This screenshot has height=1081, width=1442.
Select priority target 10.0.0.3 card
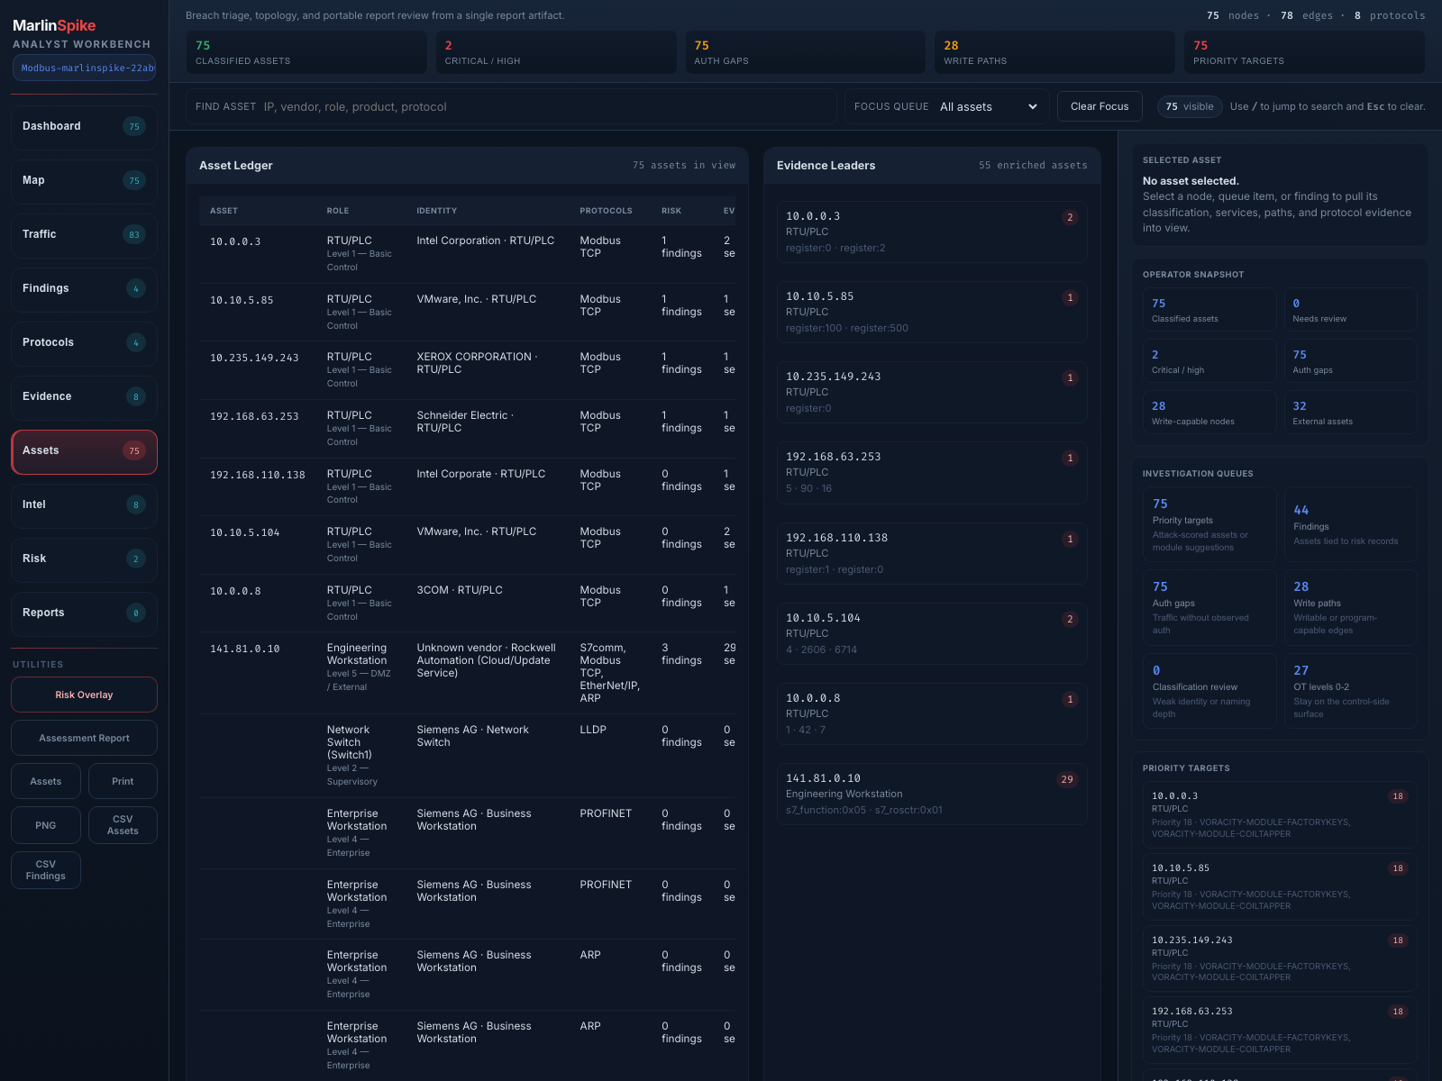tap(1280, 814)
